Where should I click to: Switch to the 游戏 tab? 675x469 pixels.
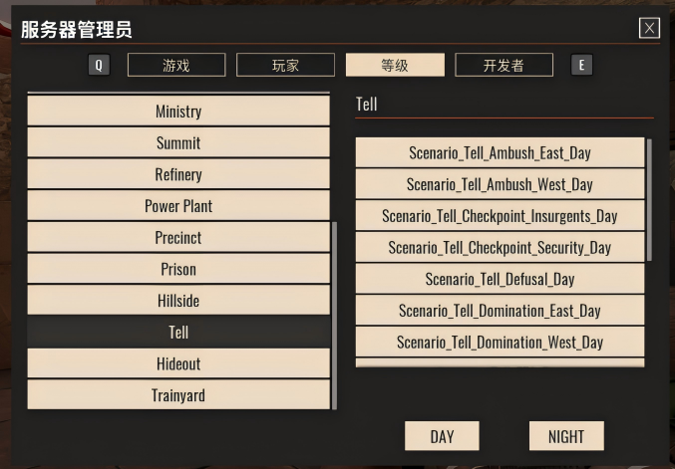(176, 66)
